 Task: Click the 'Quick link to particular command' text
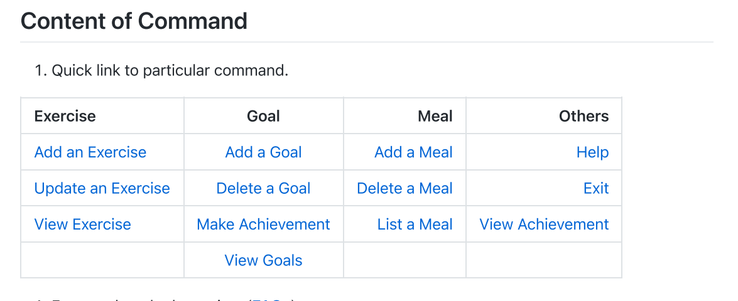click(x=170, y=71)
